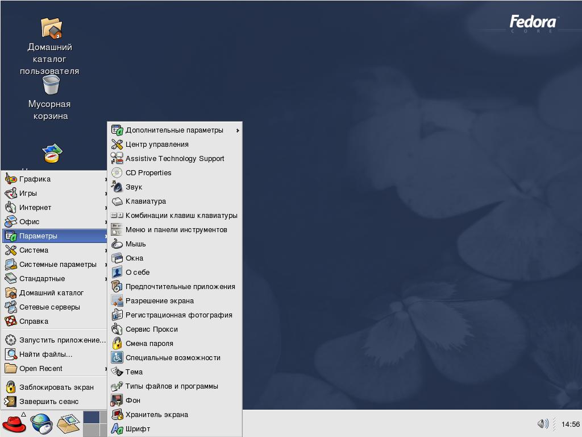Open Меню и панели инструментов
Viewport: 582px width, 437px height.
(x=175, y=230)
